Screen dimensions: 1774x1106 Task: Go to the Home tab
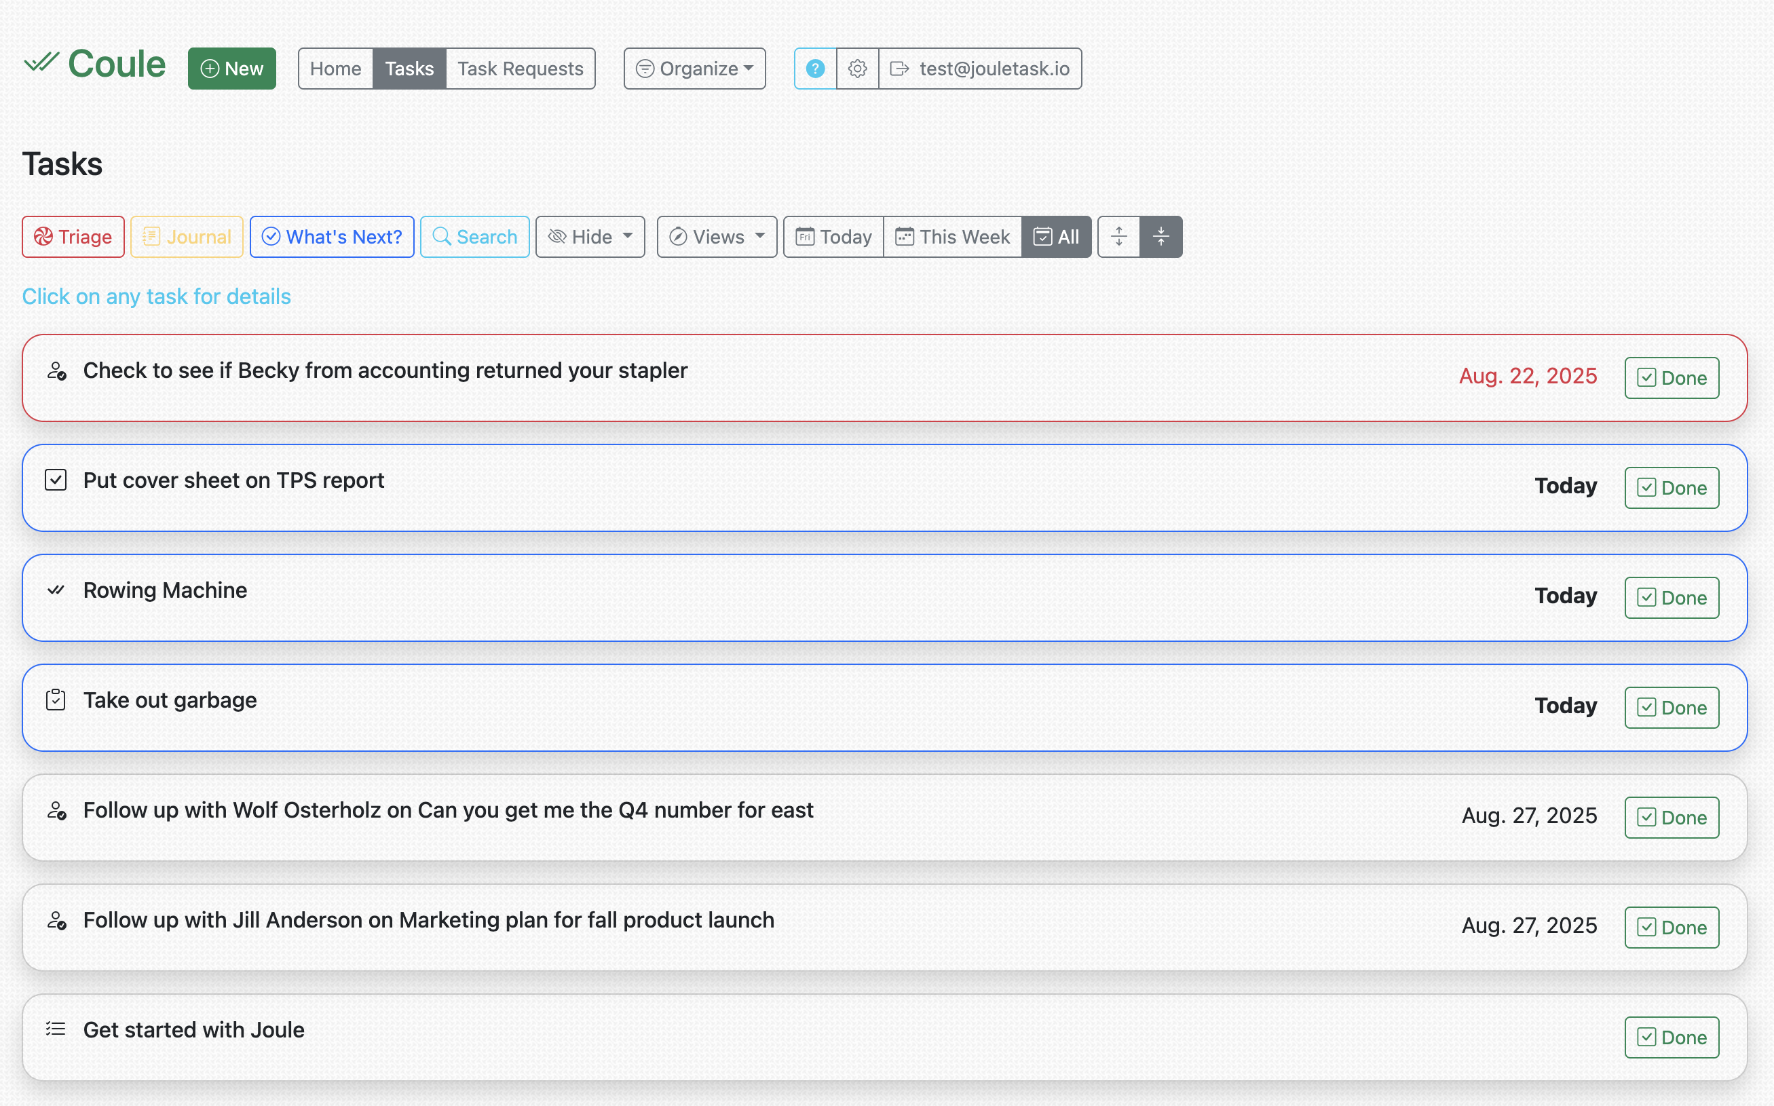pos(335,69)
